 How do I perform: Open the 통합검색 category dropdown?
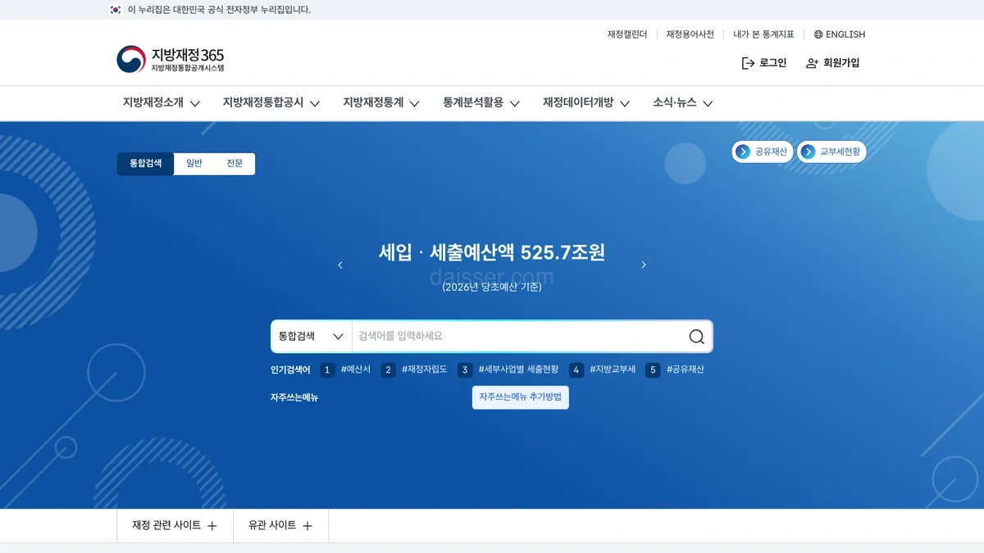pyautogui.click(x=312, y=337)
